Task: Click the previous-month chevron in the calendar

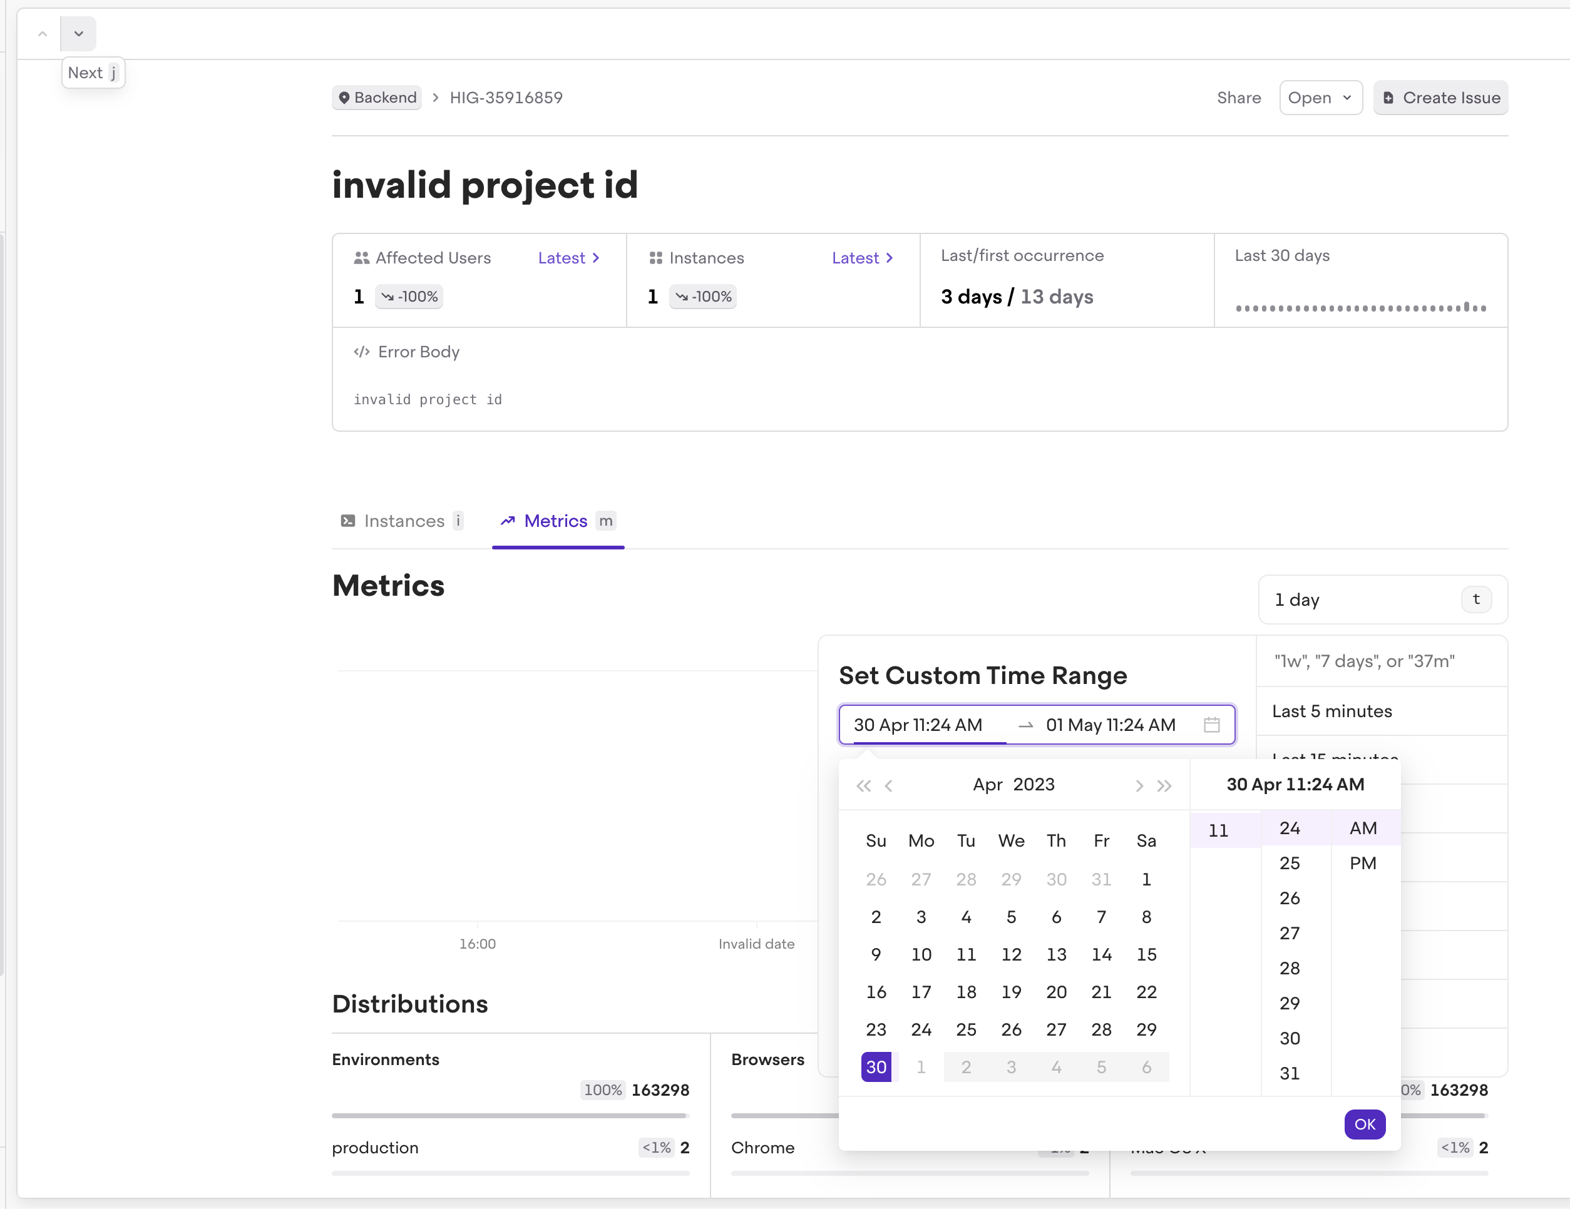Action: pos(890,785)
